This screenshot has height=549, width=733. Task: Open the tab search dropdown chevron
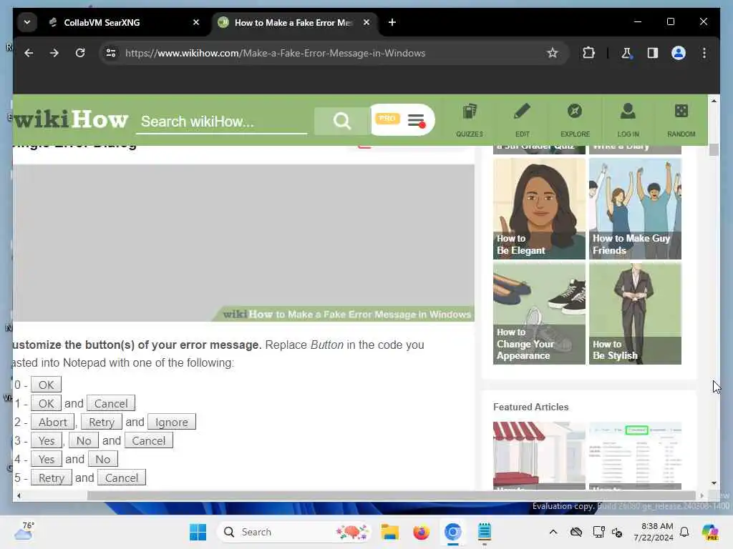pos(27,22)
